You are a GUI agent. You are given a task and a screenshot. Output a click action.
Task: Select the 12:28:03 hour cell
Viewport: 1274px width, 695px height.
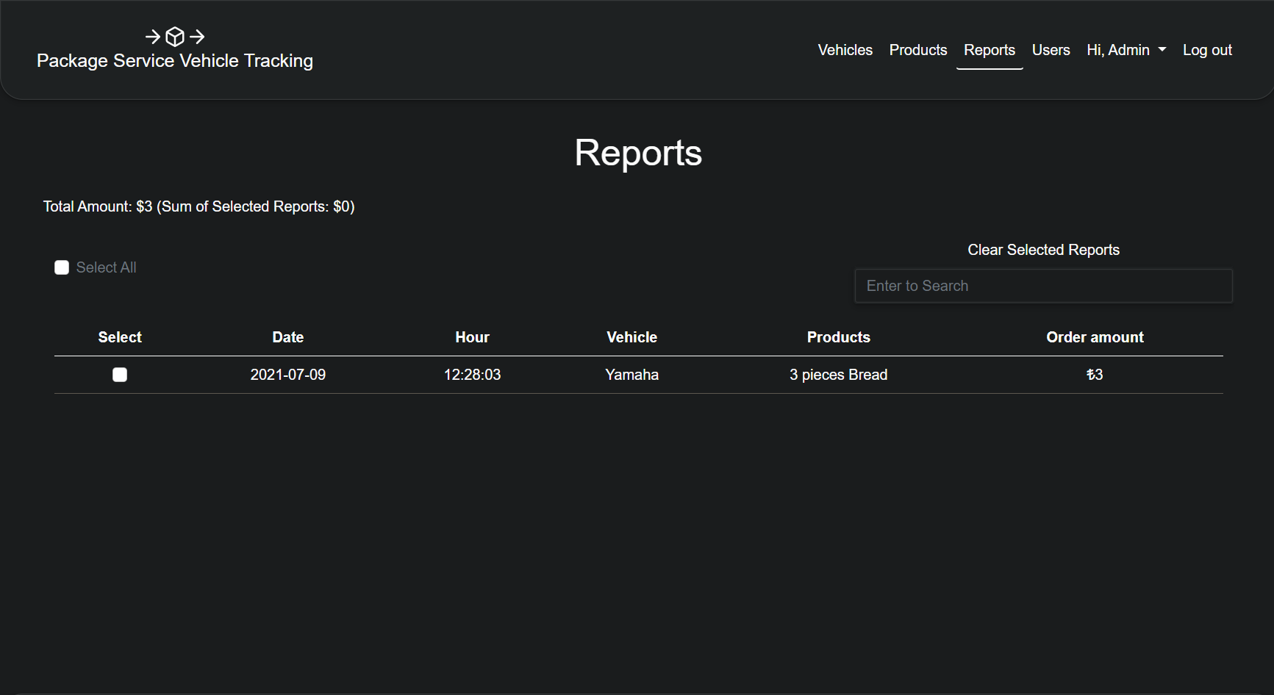click(x=472, y=375)
